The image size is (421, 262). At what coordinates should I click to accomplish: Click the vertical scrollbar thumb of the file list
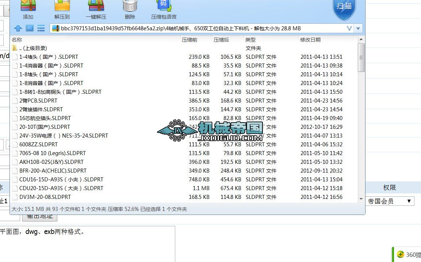tap(361, 57)
